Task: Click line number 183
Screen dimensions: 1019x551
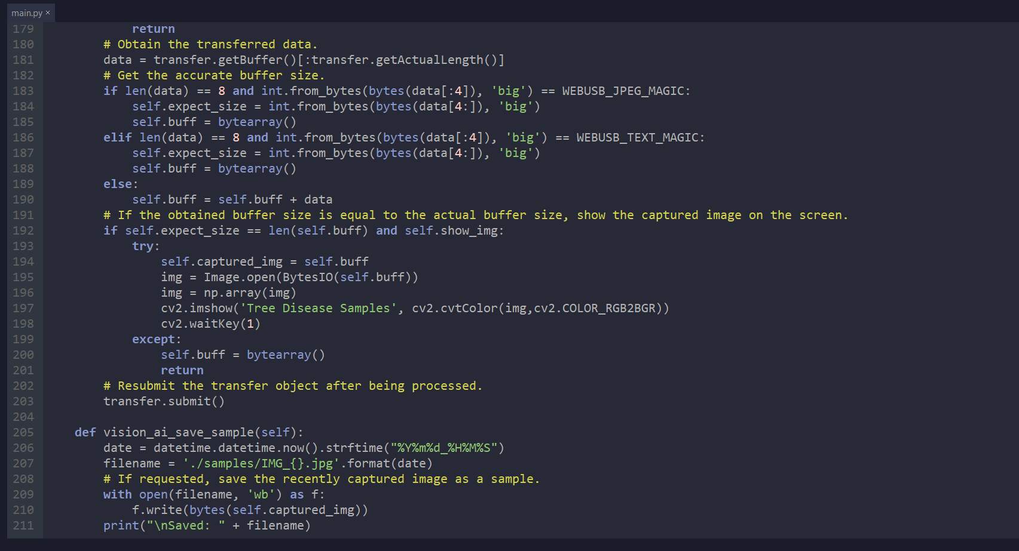Action: tap(23, 91)
